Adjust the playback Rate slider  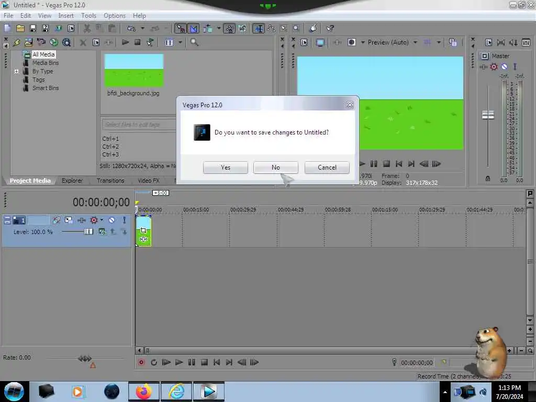[85, 359]
